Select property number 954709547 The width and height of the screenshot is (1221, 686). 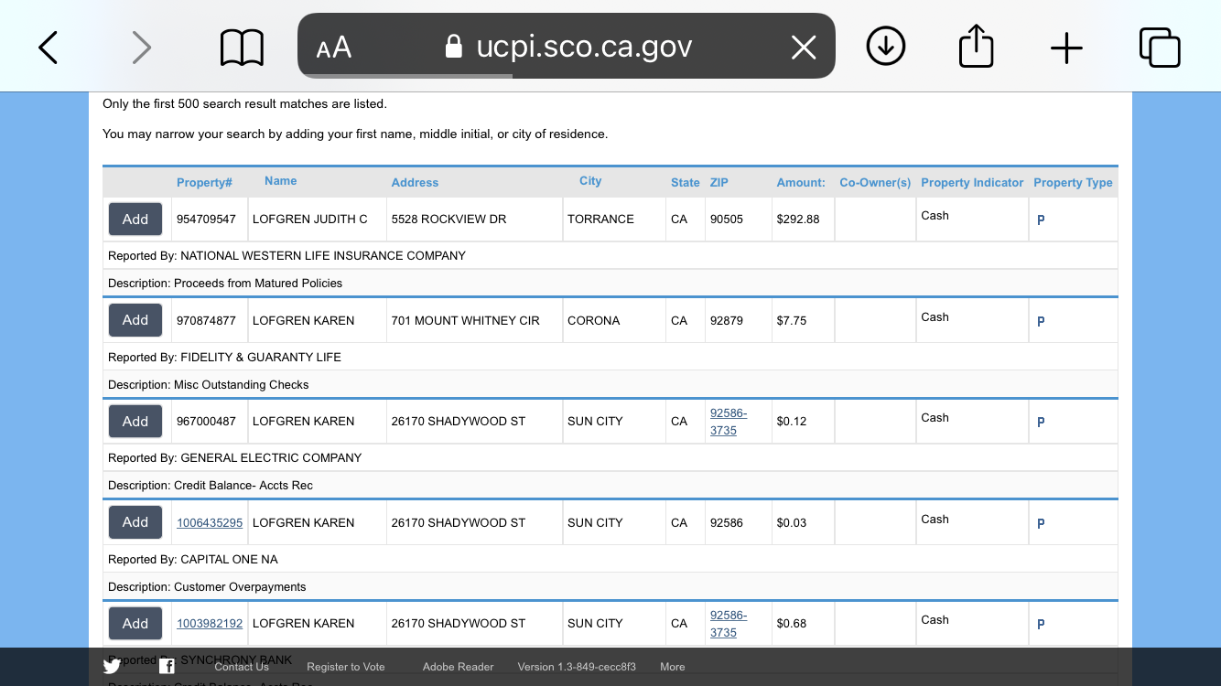point(206,220)
